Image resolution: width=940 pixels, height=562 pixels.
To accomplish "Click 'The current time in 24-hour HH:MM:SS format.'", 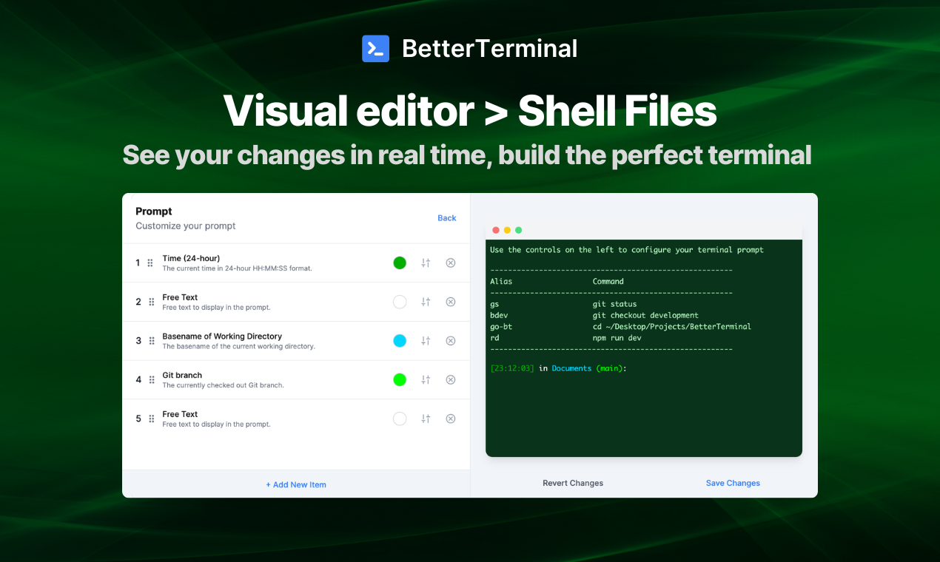I will (237, 268).
